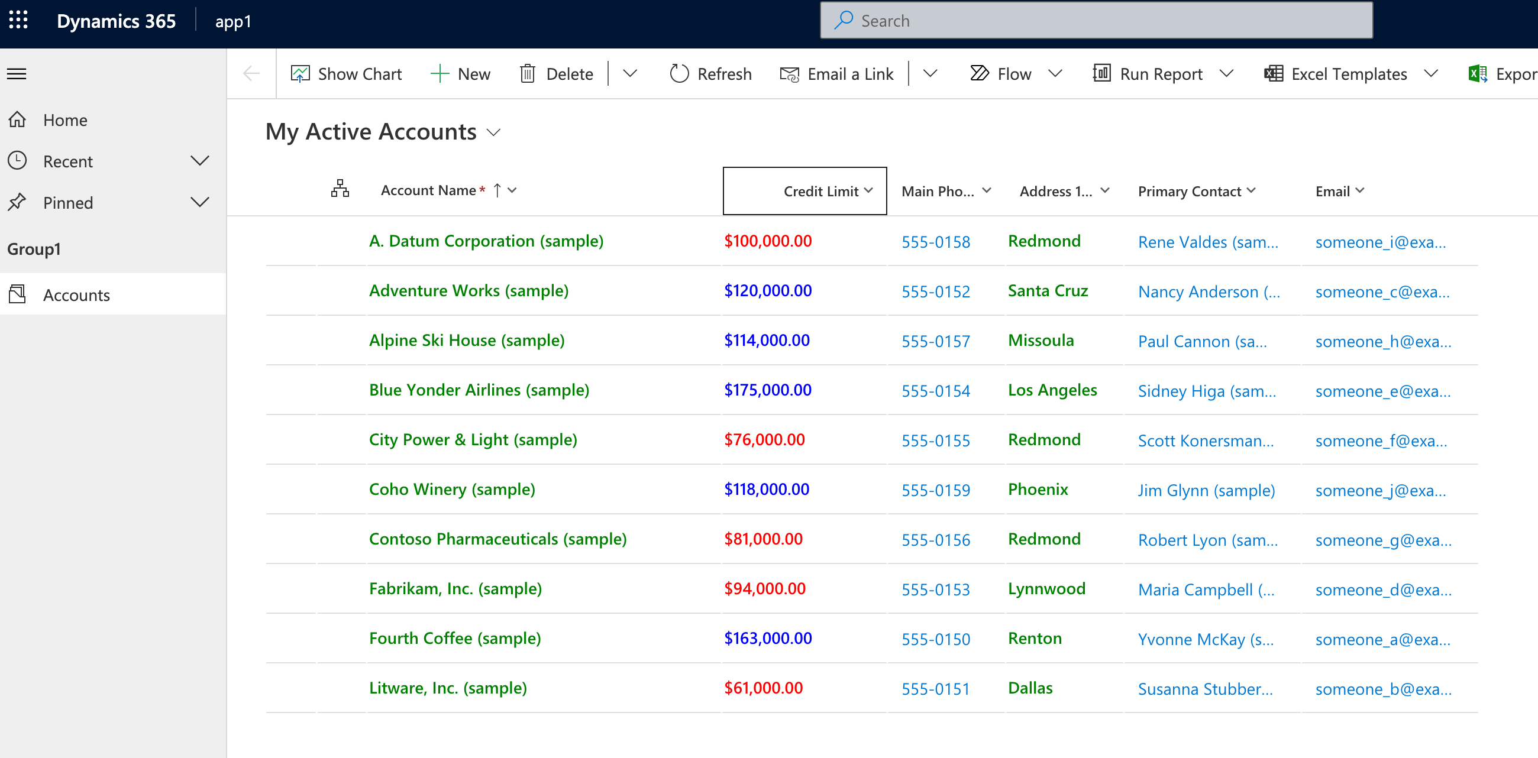Expand the Pinned navigation section
The height and width of the screenshot is (758, 1538).
click(200, 203)
